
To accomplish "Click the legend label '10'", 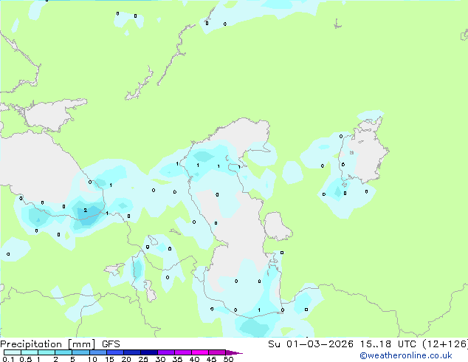I will (92, 359).
